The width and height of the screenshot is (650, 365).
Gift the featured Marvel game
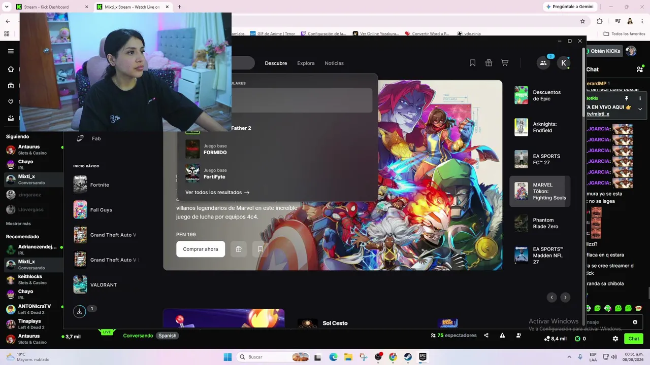[239, 249]
